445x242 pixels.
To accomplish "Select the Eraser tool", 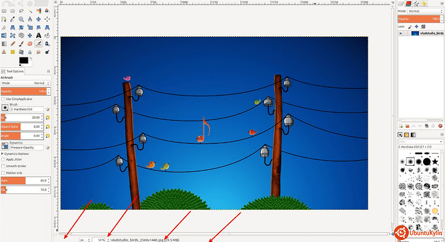I will point(30,44).
